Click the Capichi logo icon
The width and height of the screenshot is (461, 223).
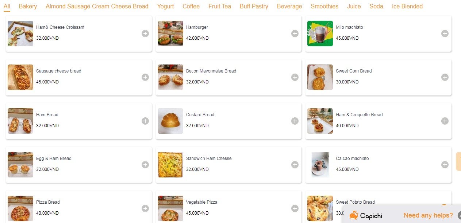coord(354,215)
